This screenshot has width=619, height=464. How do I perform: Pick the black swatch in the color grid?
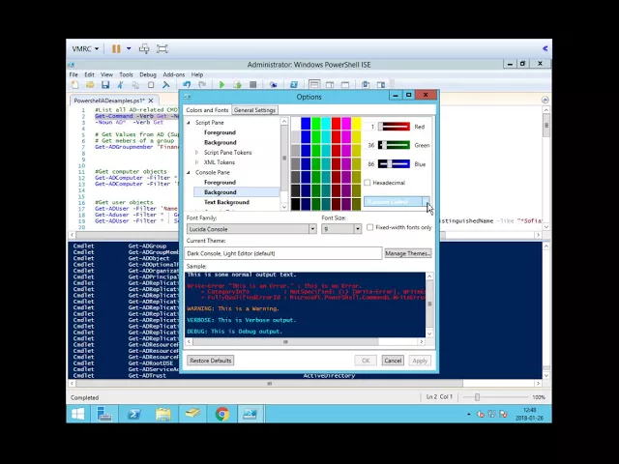[x=296, y=204]
